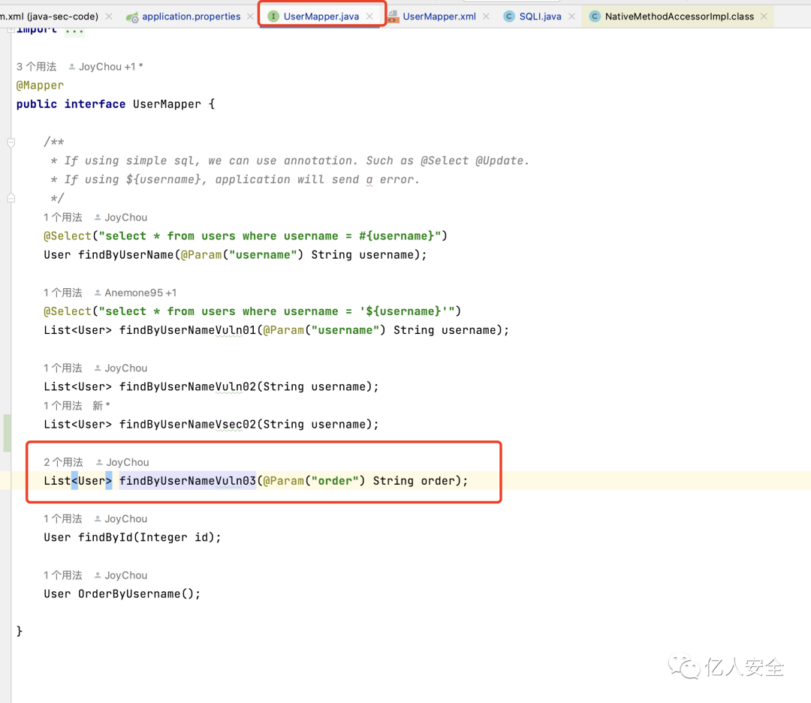The height and width of the screenshot is (703, 811).
Task: Click the UserMapper.xml file icon
Action: pos(393,17)
